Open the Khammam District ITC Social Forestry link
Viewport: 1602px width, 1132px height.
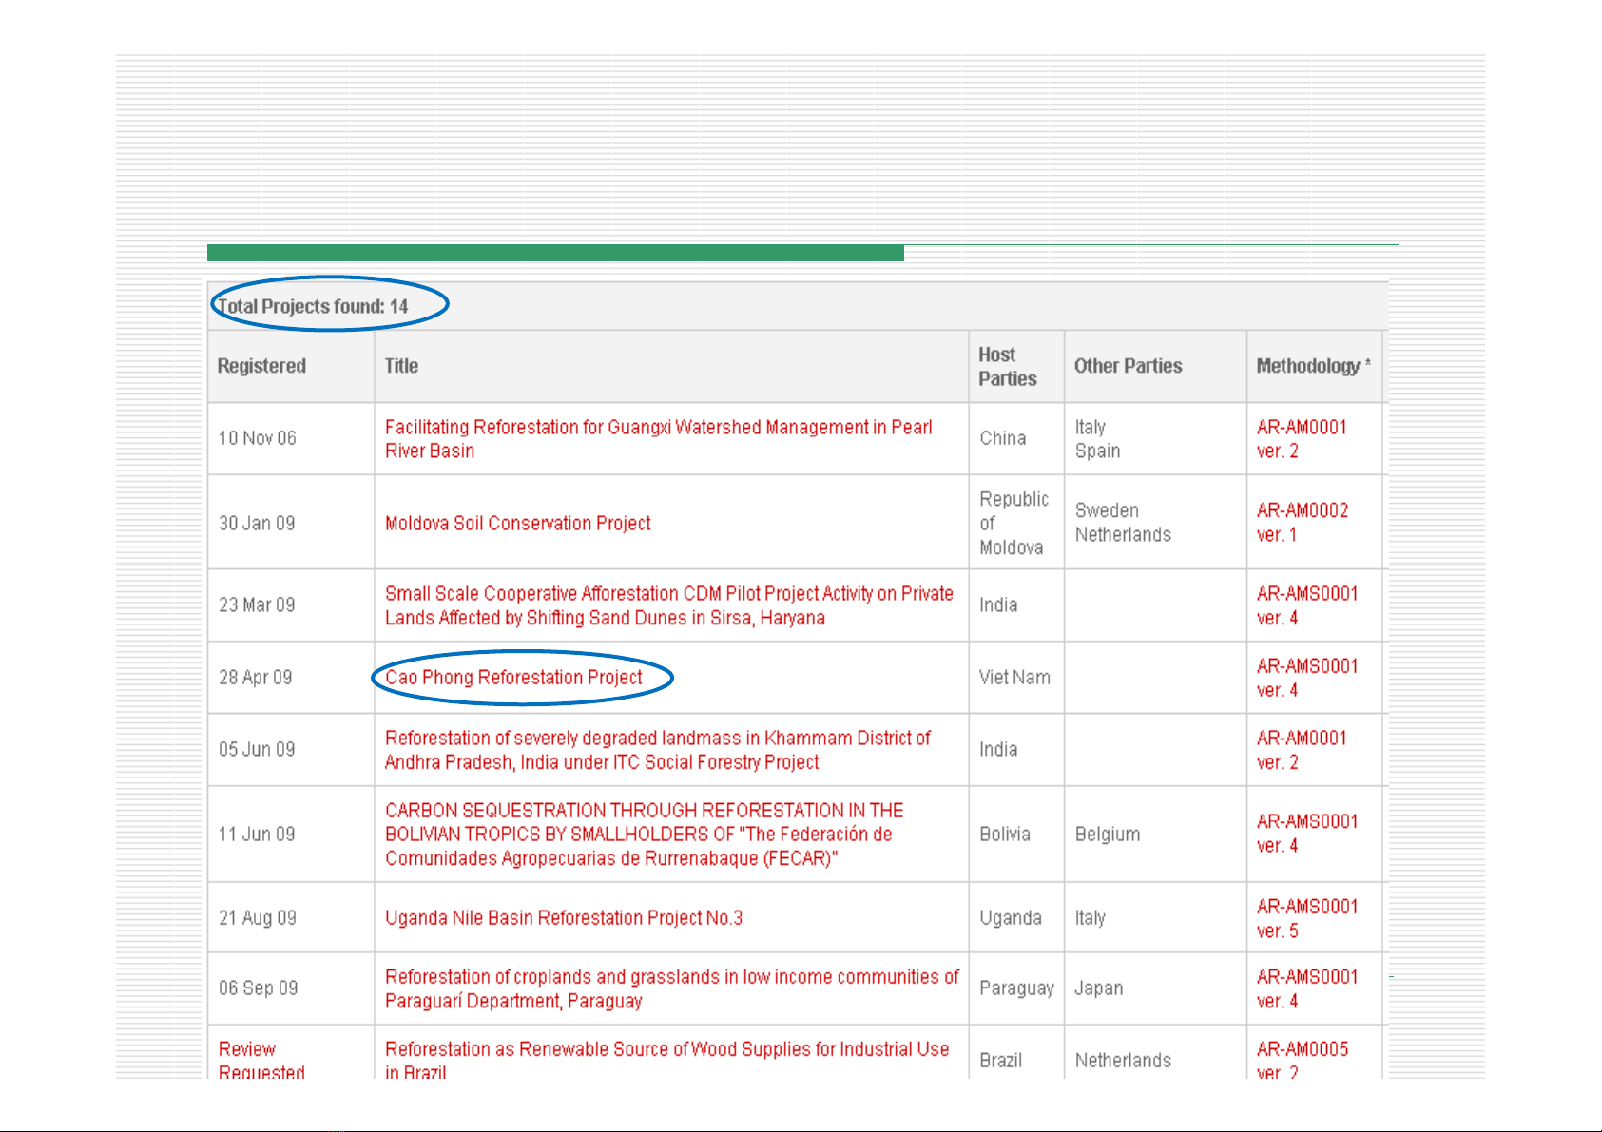click(x=658, y=750)
